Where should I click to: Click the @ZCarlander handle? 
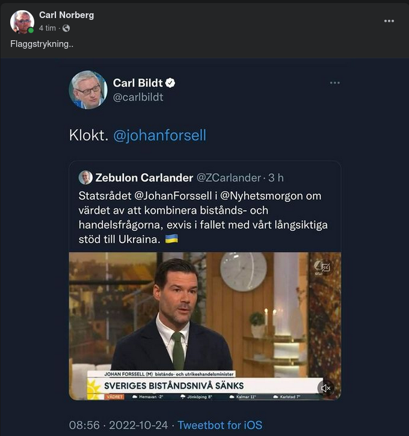[x=229, y=177]
